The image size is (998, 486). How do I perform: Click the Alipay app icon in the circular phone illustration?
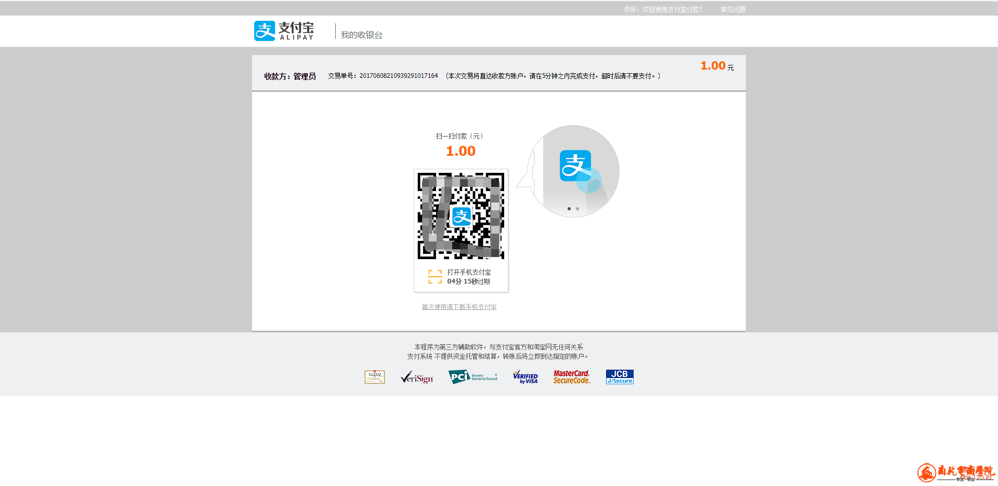[575, 166]
